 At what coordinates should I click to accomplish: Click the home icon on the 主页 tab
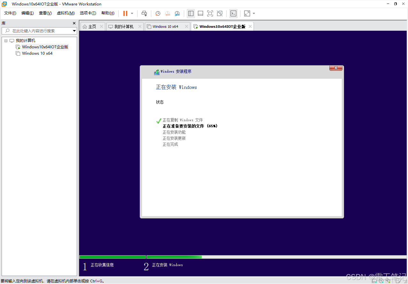point(85,27)
